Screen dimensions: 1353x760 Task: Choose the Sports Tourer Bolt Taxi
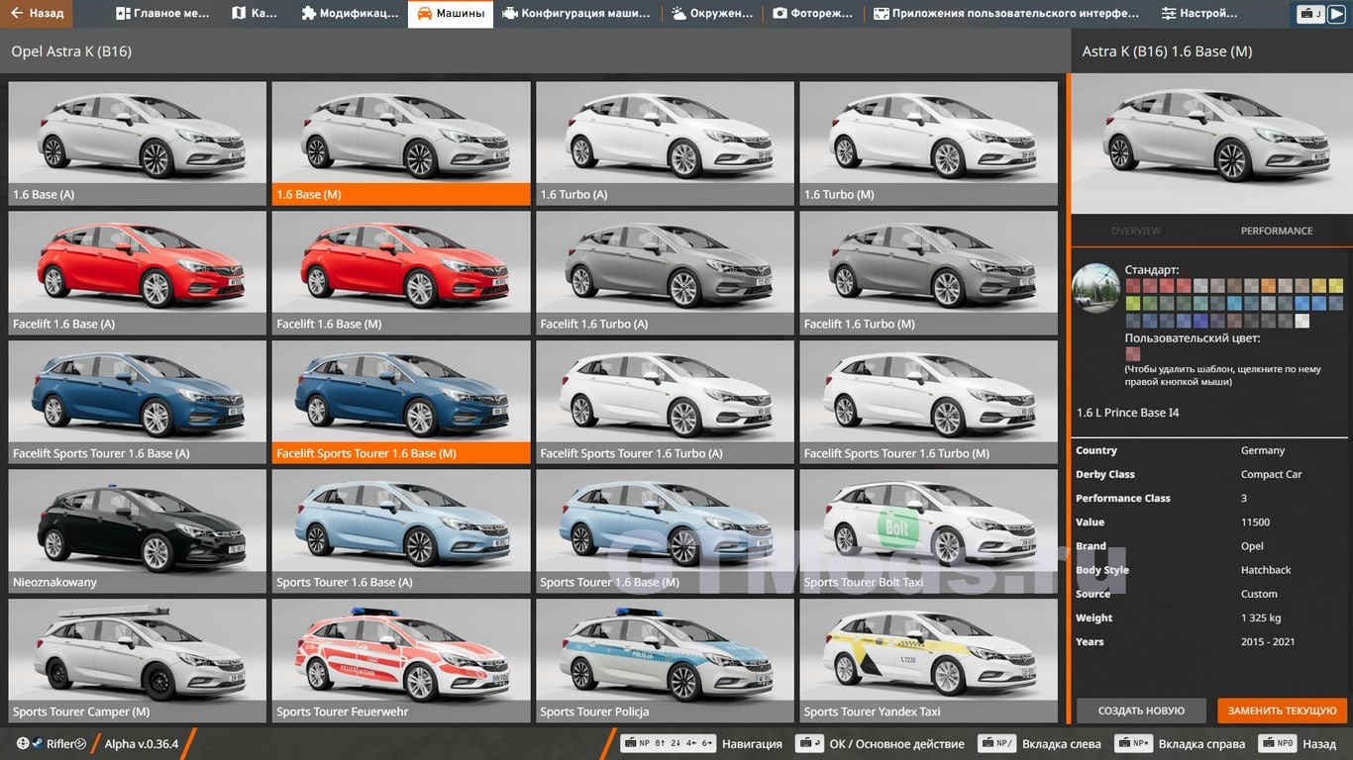click(928, 531)
